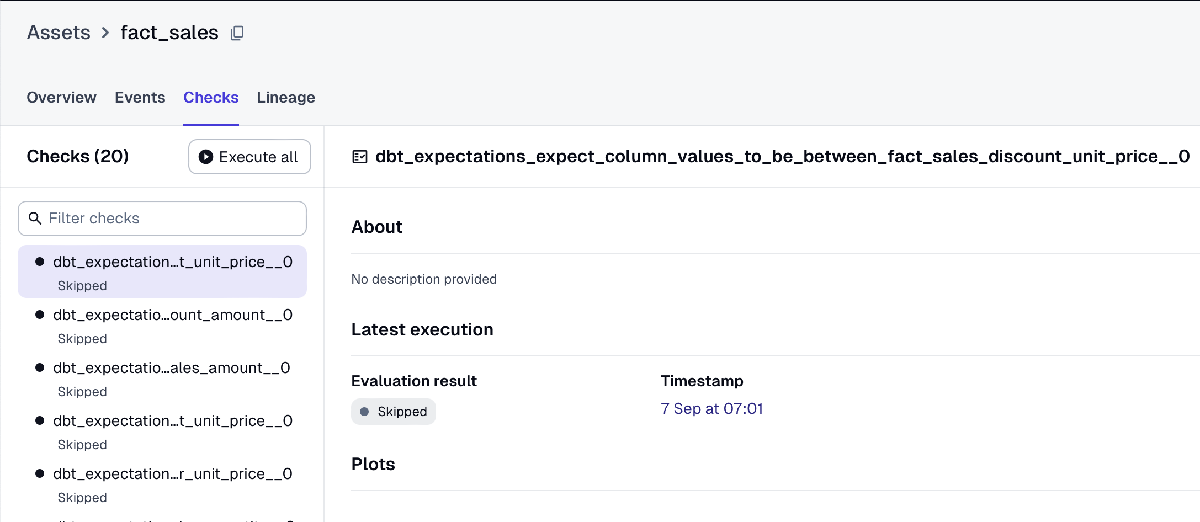Switch to the Overview tab

click(61, 97)
